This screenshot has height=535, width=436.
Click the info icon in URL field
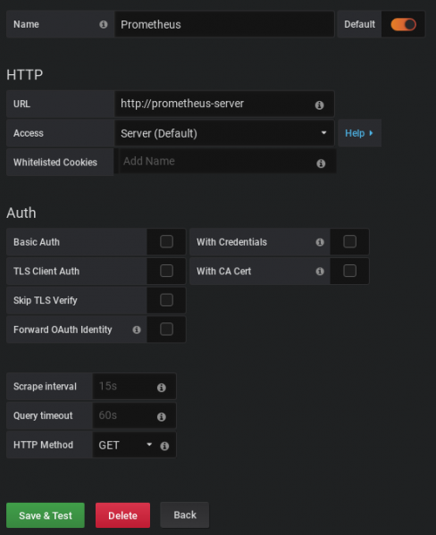click(319, 105)
